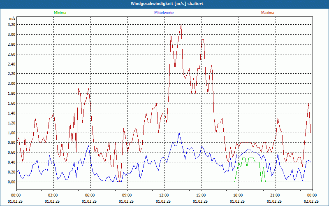Click the 2,20 y-axis value
This screenshot has height=206, width=329.
pyautogui.click(x=12, y=74)
